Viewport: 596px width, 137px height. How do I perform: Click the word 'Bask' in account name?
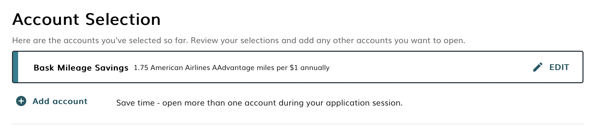point(44,68)
